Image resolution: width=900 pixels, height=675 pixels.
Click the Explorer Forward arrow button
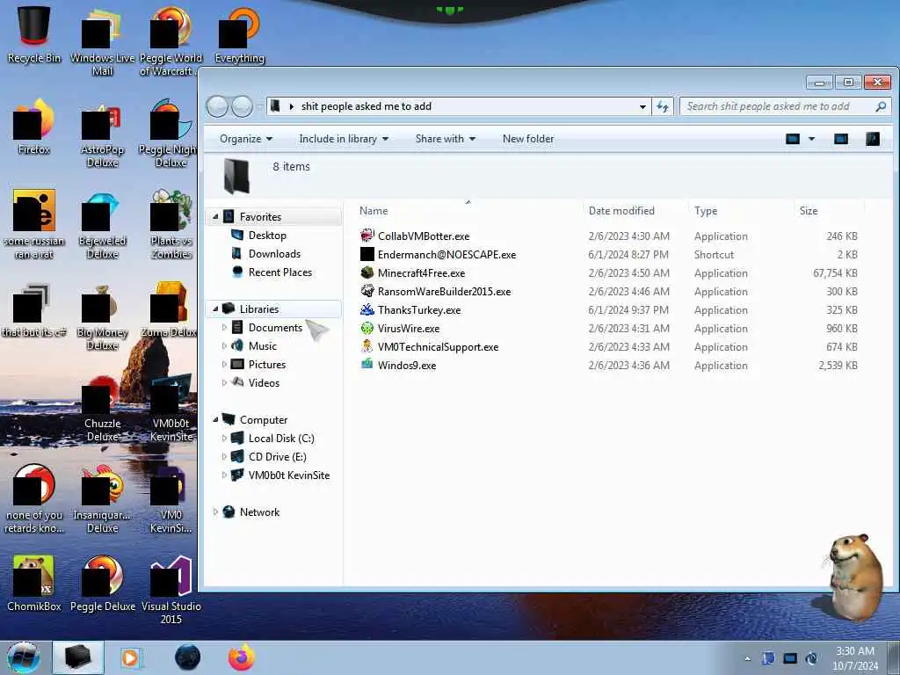242,106
